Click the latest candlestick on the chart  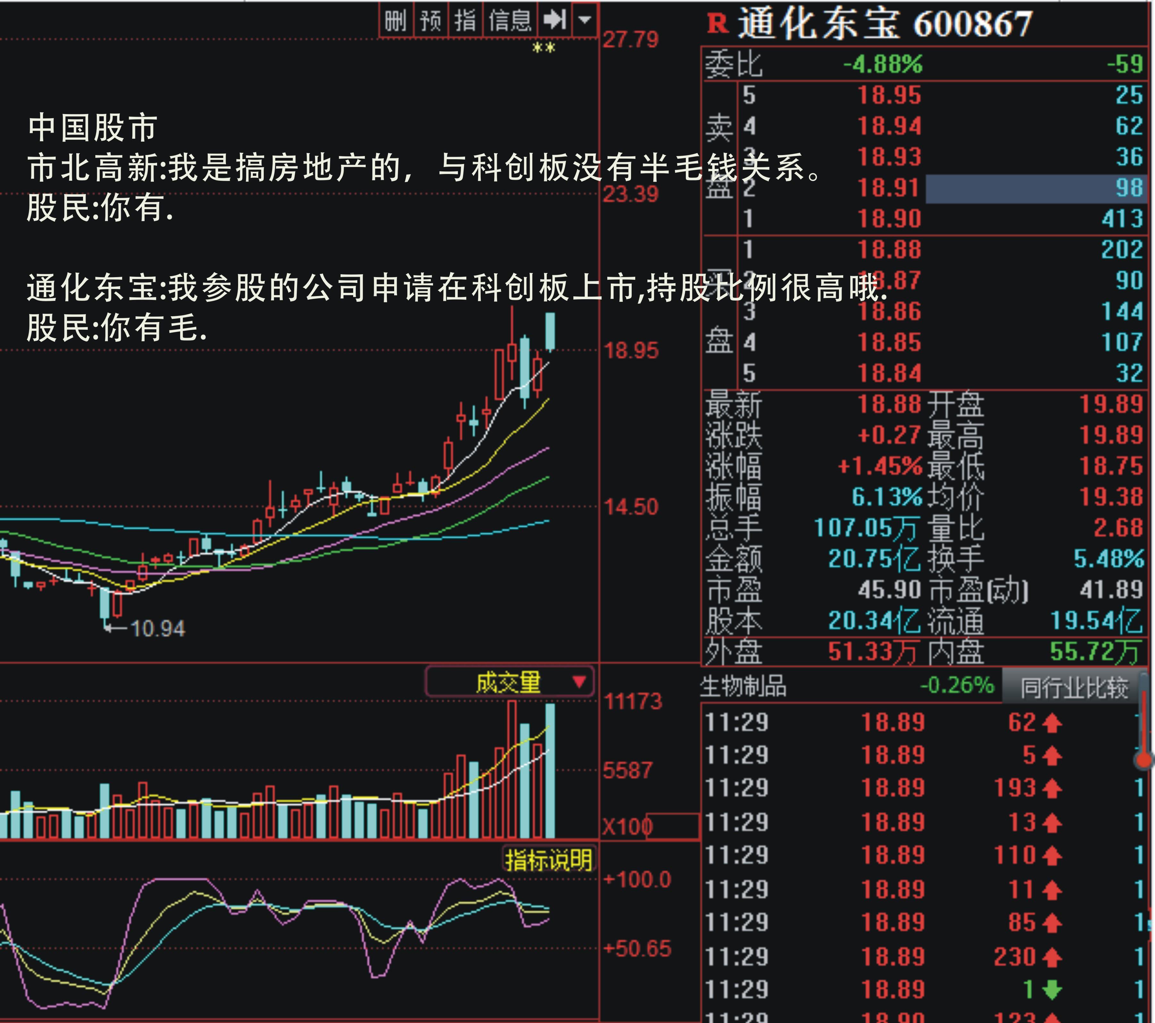point(550,332)
